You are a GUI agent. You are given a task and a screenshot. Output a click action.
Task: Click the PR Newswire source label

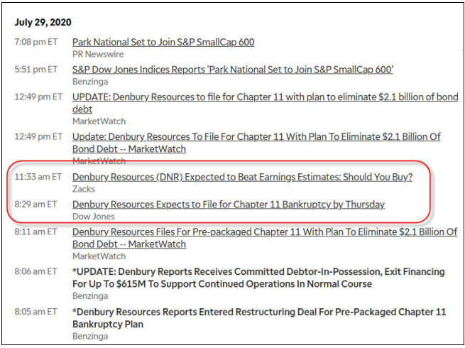click(98, 54)
